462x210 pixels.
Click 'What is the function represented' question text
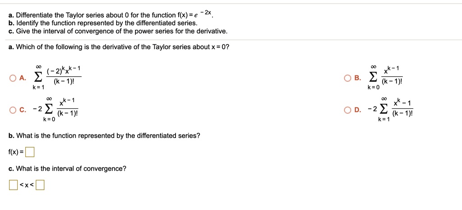pyautogui.click(x=105, y=135)
